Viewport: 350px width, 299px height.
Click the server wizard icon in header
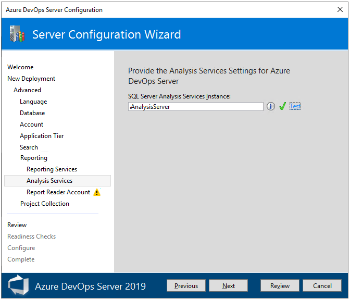[x=17, y=35]
